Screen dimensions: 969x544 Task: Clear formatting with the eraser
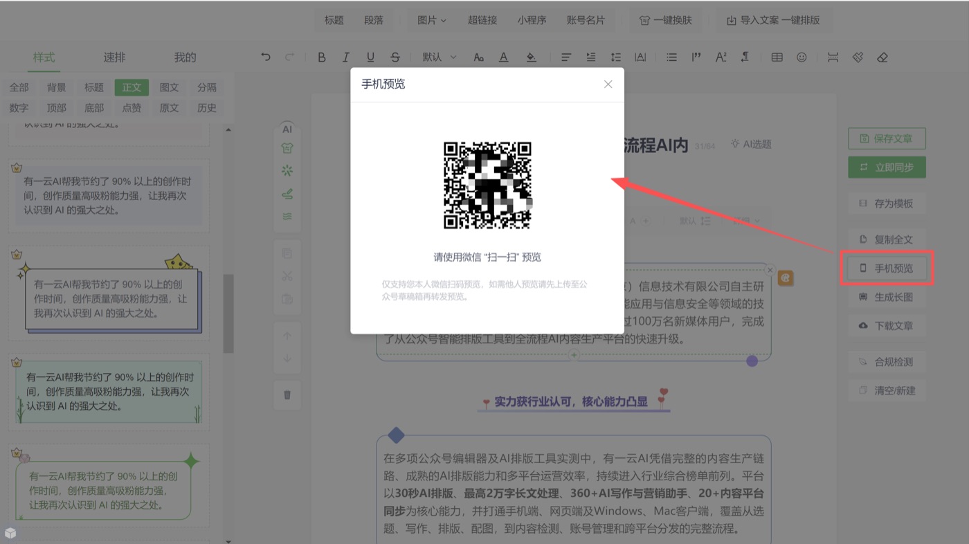882,57
